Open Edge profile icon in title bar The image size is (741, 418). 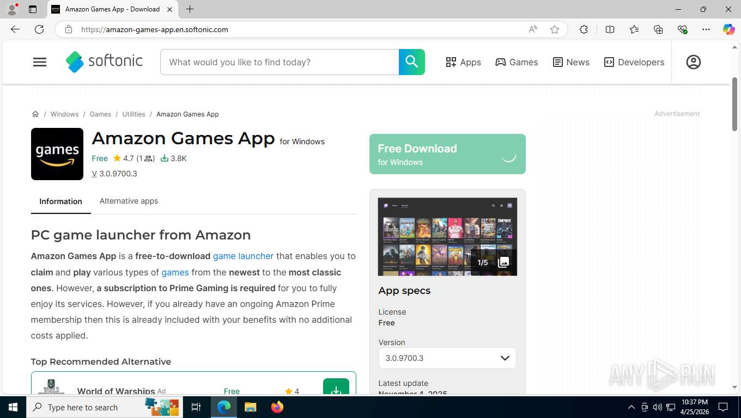(12, 9)
